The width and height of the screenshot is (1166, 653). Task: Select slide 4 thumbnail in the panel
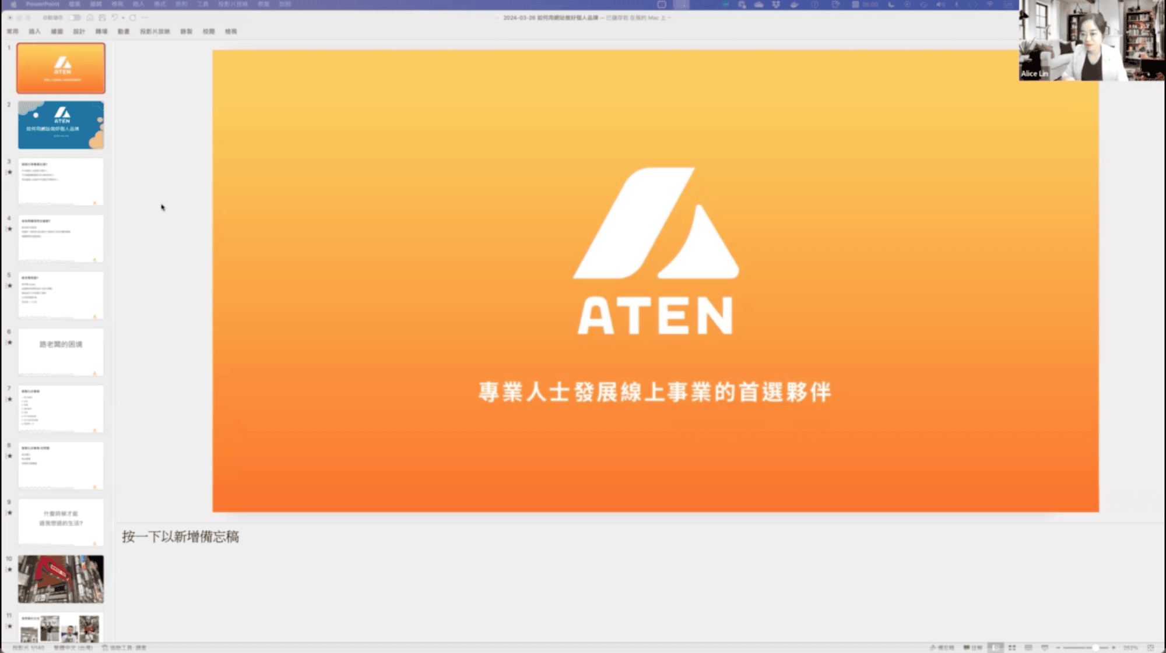(61, 238)
